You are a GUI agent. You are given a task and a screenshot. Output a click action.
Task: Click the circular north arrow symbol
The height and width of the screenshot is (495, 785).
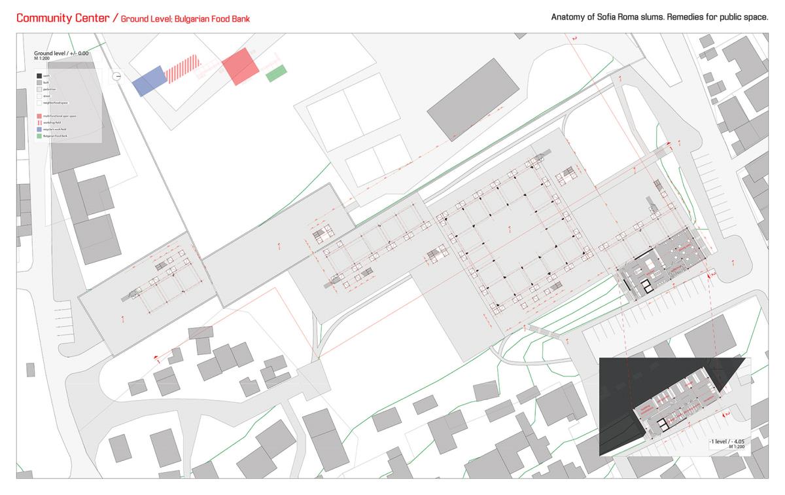point(116,77)
